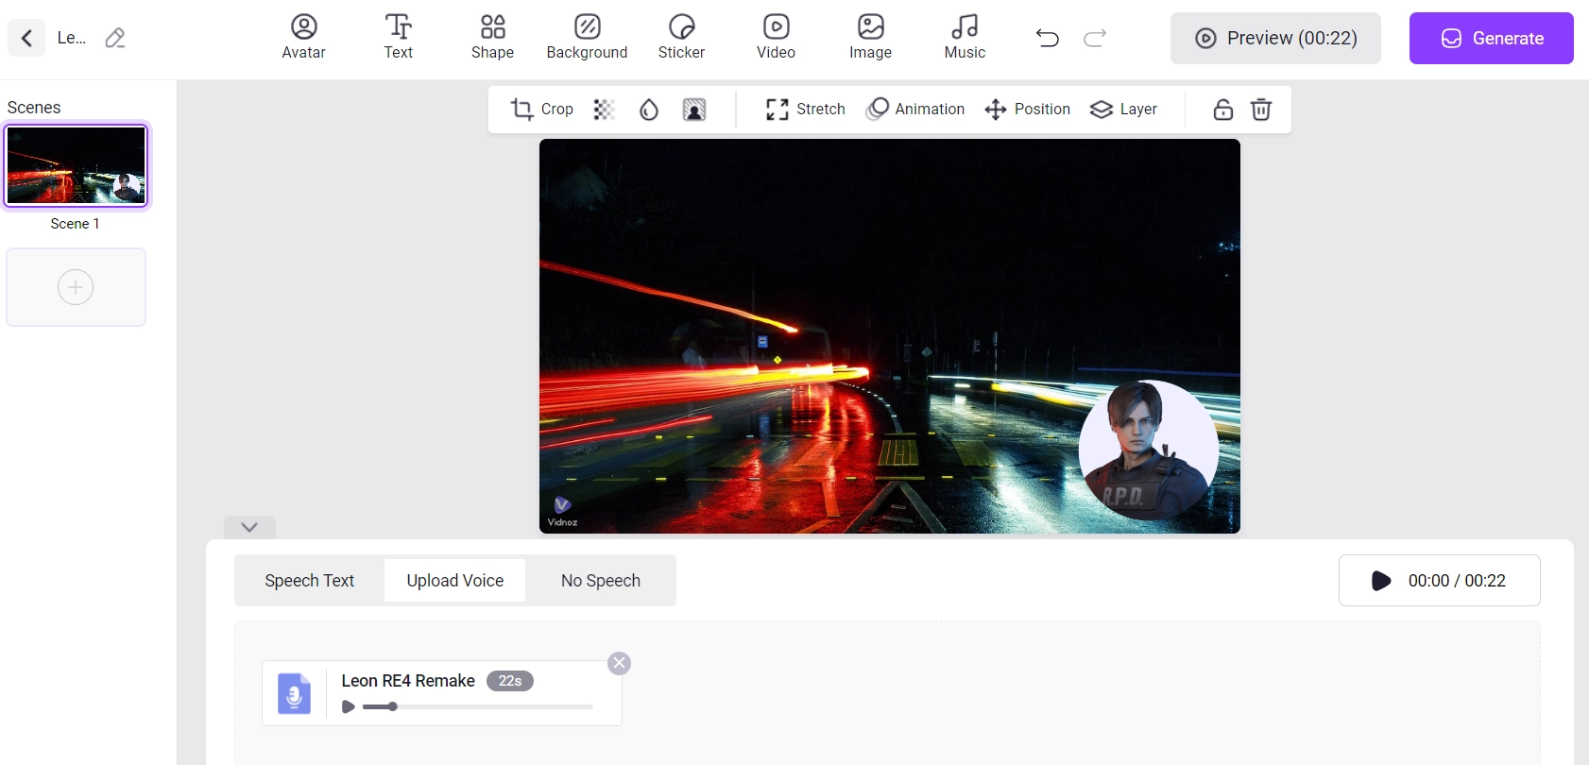Click the transparency checkerboard icon
The image size is (1589, 765).
pyautogui.click(x=604, y=110)
